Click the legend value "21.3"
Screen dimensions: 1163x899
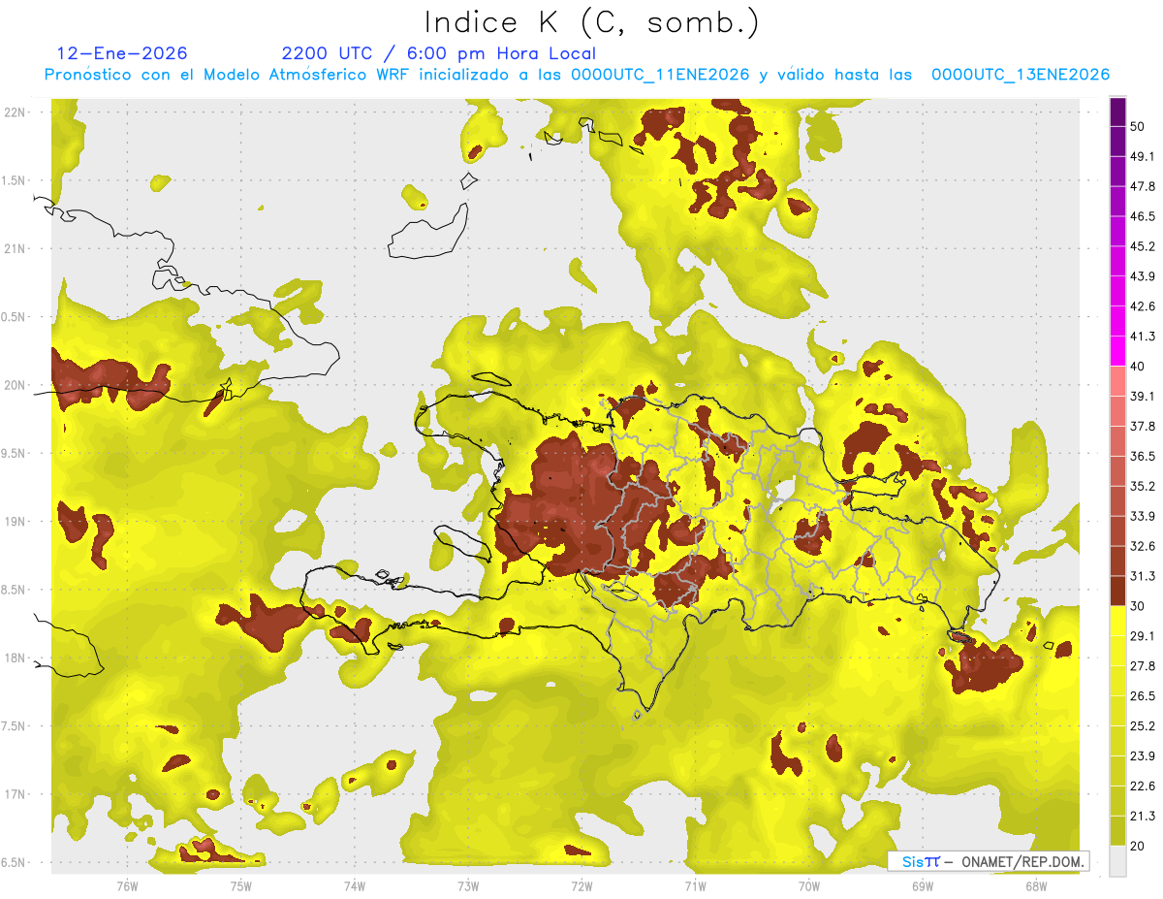1143,816
